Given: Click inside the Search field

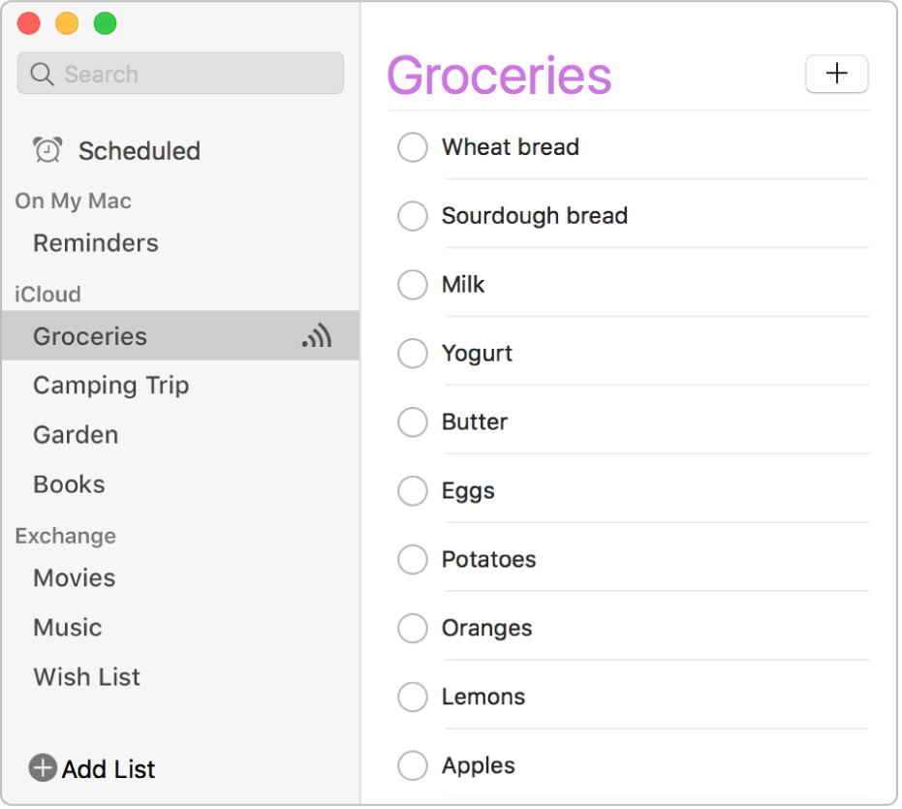Looking at the screenshot, I should coord(179,73).
